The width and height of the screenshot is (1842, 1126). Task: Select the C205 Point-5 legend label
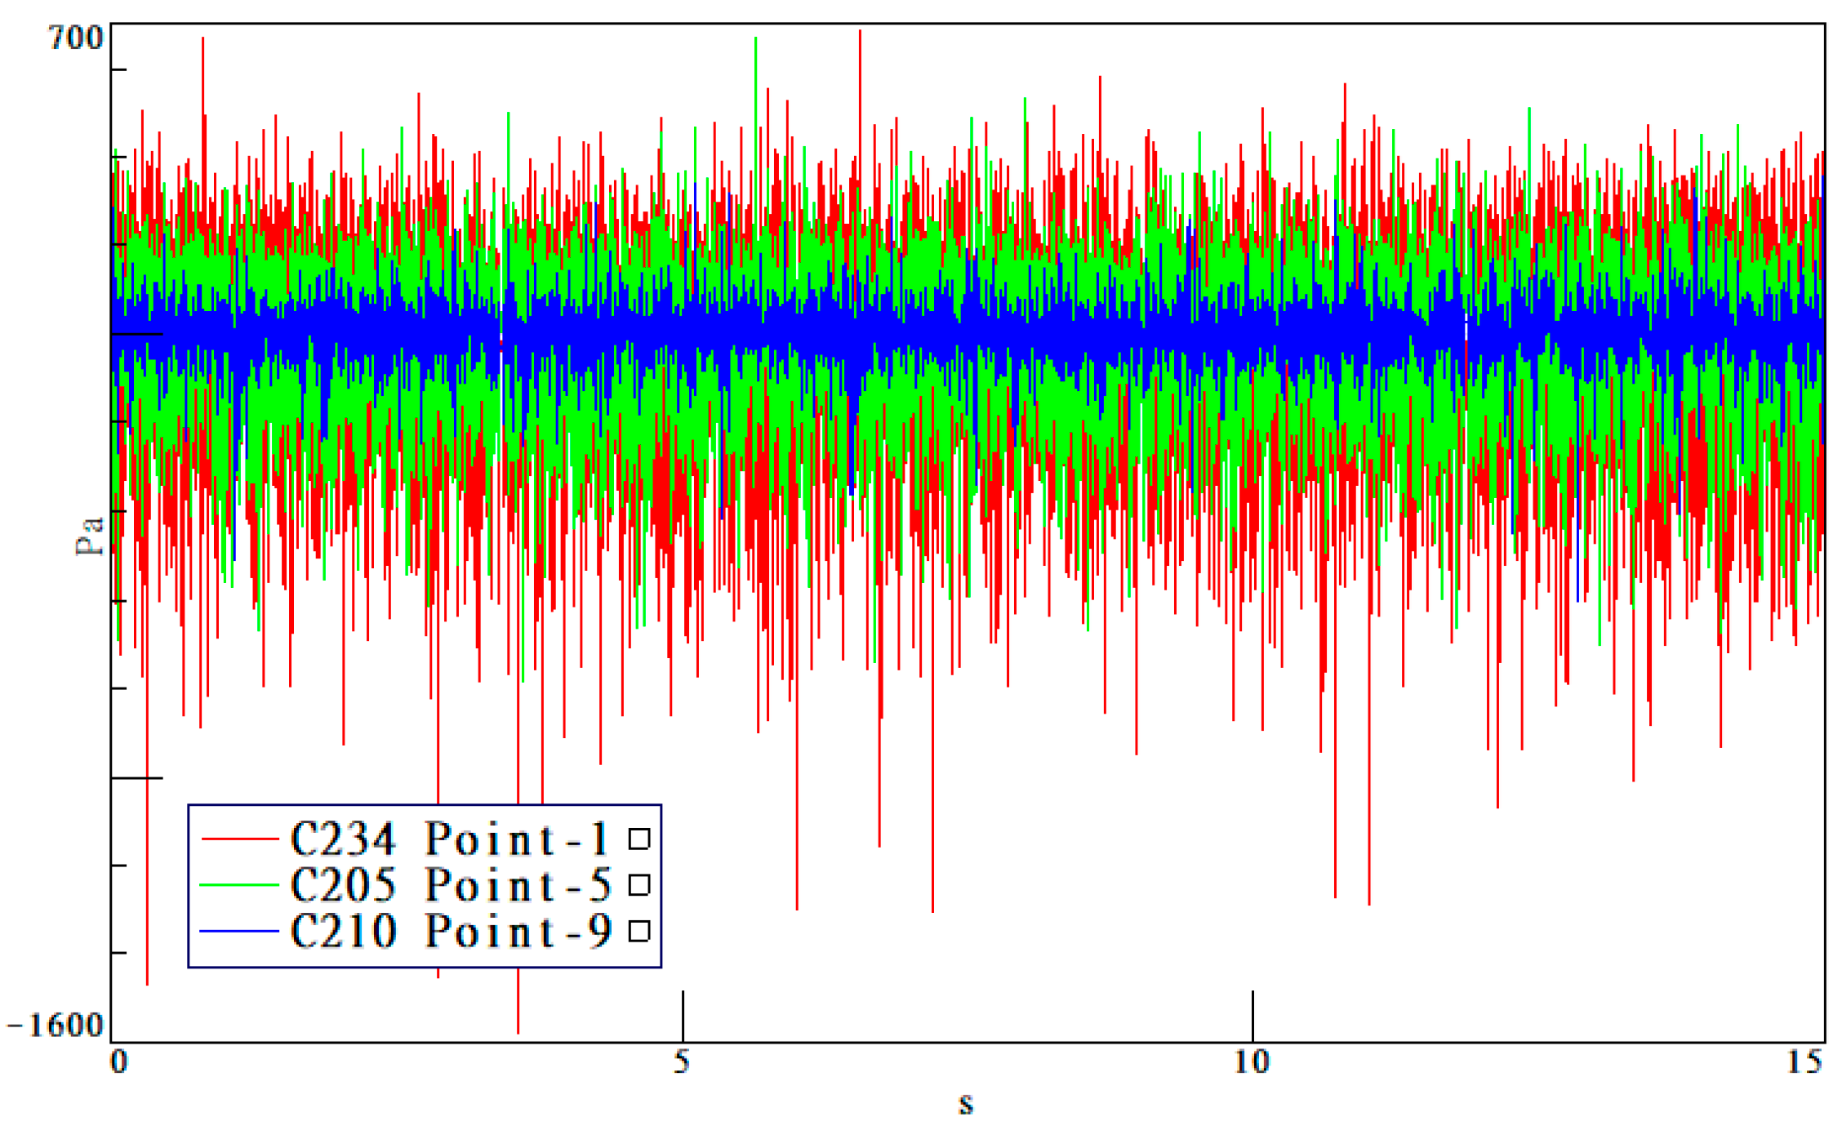[x=449, y=884]
